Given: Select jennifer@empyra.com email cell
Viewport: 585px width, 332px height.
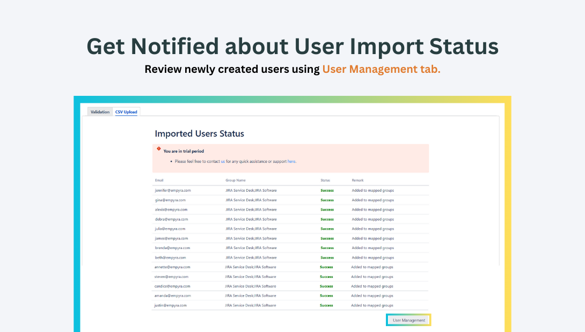Looking at the screenshot, I should pos(173,190).
